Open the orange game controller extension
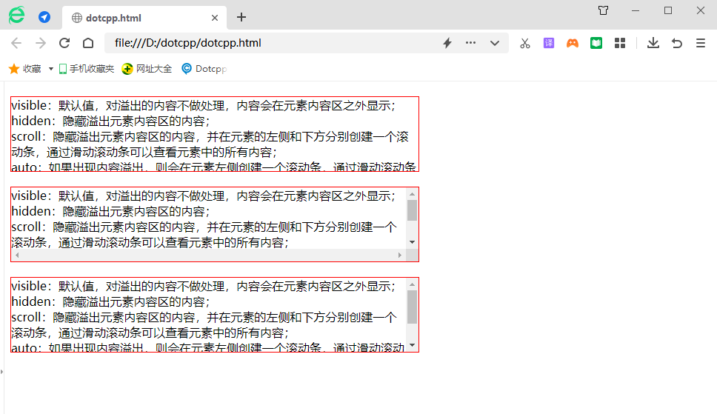 [x=573, y=43]
